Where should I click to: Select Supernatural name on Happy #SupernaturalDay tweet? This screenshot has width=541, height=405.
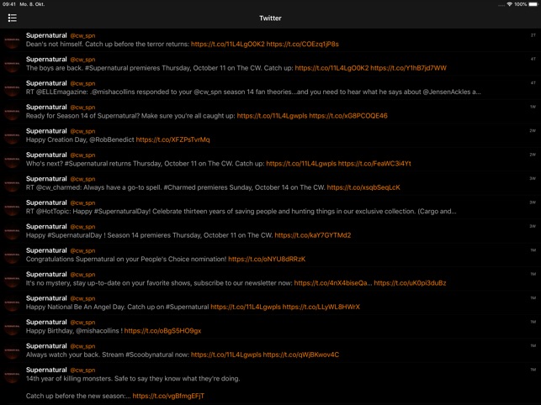click(x=46, y=227)
